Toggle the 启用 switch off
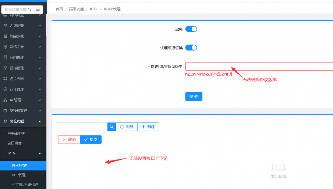 coord(191,29)
